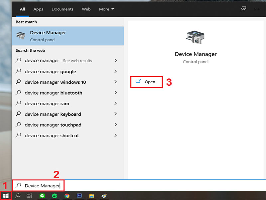Click 'Device Manager' title in preview pane
This screenshot has width=266, height=200.
196,54
